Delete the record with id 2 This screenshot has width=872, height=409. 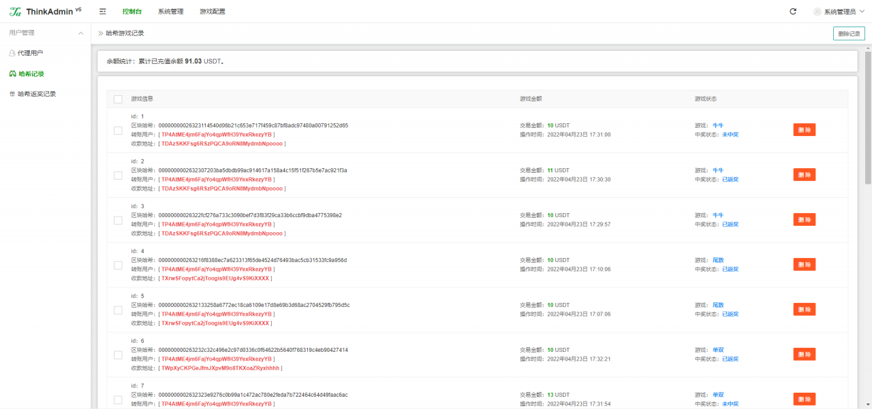coord(804,174)
